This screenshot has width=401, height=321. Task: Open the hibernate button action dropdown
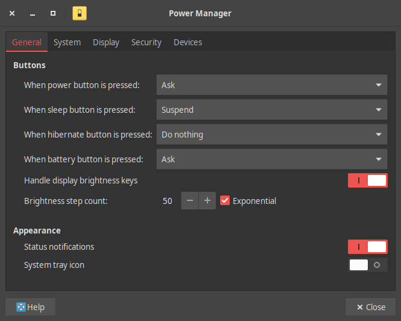point(271,135)
